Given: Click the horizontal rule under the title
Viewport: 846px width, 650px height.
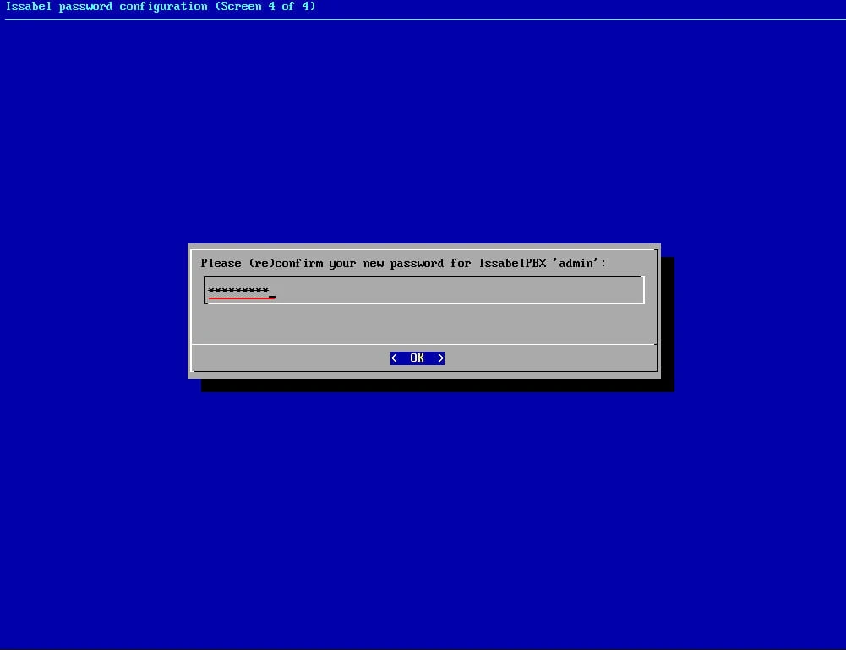Looking at the screenshot, I should (x=423, y=19).
